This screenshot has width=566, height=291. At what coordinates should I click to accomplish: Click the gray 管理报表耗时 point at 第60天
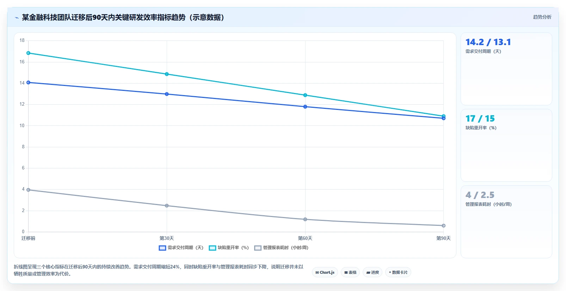pos(305,219)
